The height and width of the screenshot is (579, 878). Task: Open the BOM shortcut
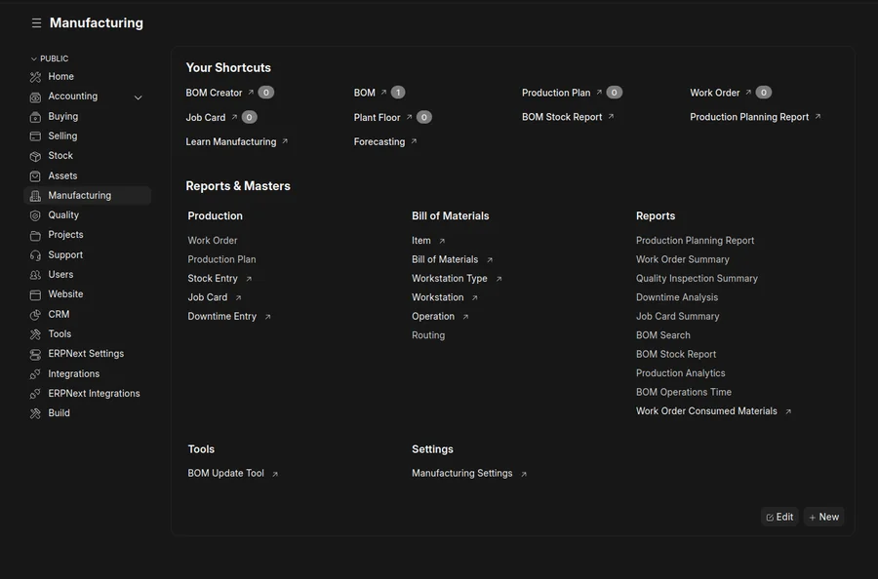coord(365,93)
